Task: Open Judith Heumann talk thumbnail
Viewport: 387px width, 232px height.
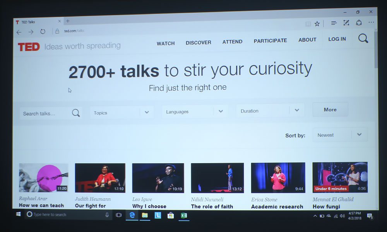Action: pyautogui.click(x=100, y=178)
